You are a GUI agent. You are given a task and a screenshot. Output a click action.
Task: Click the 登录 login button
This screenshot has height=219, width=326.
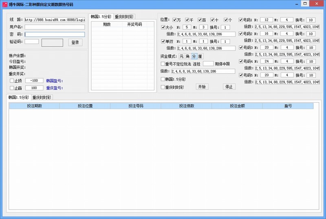point(75,42)
